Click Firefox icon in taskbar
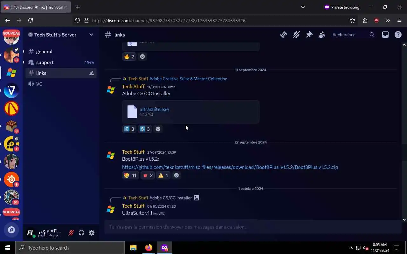The width and height of the screenshot is (407, 254). (149, 248)
